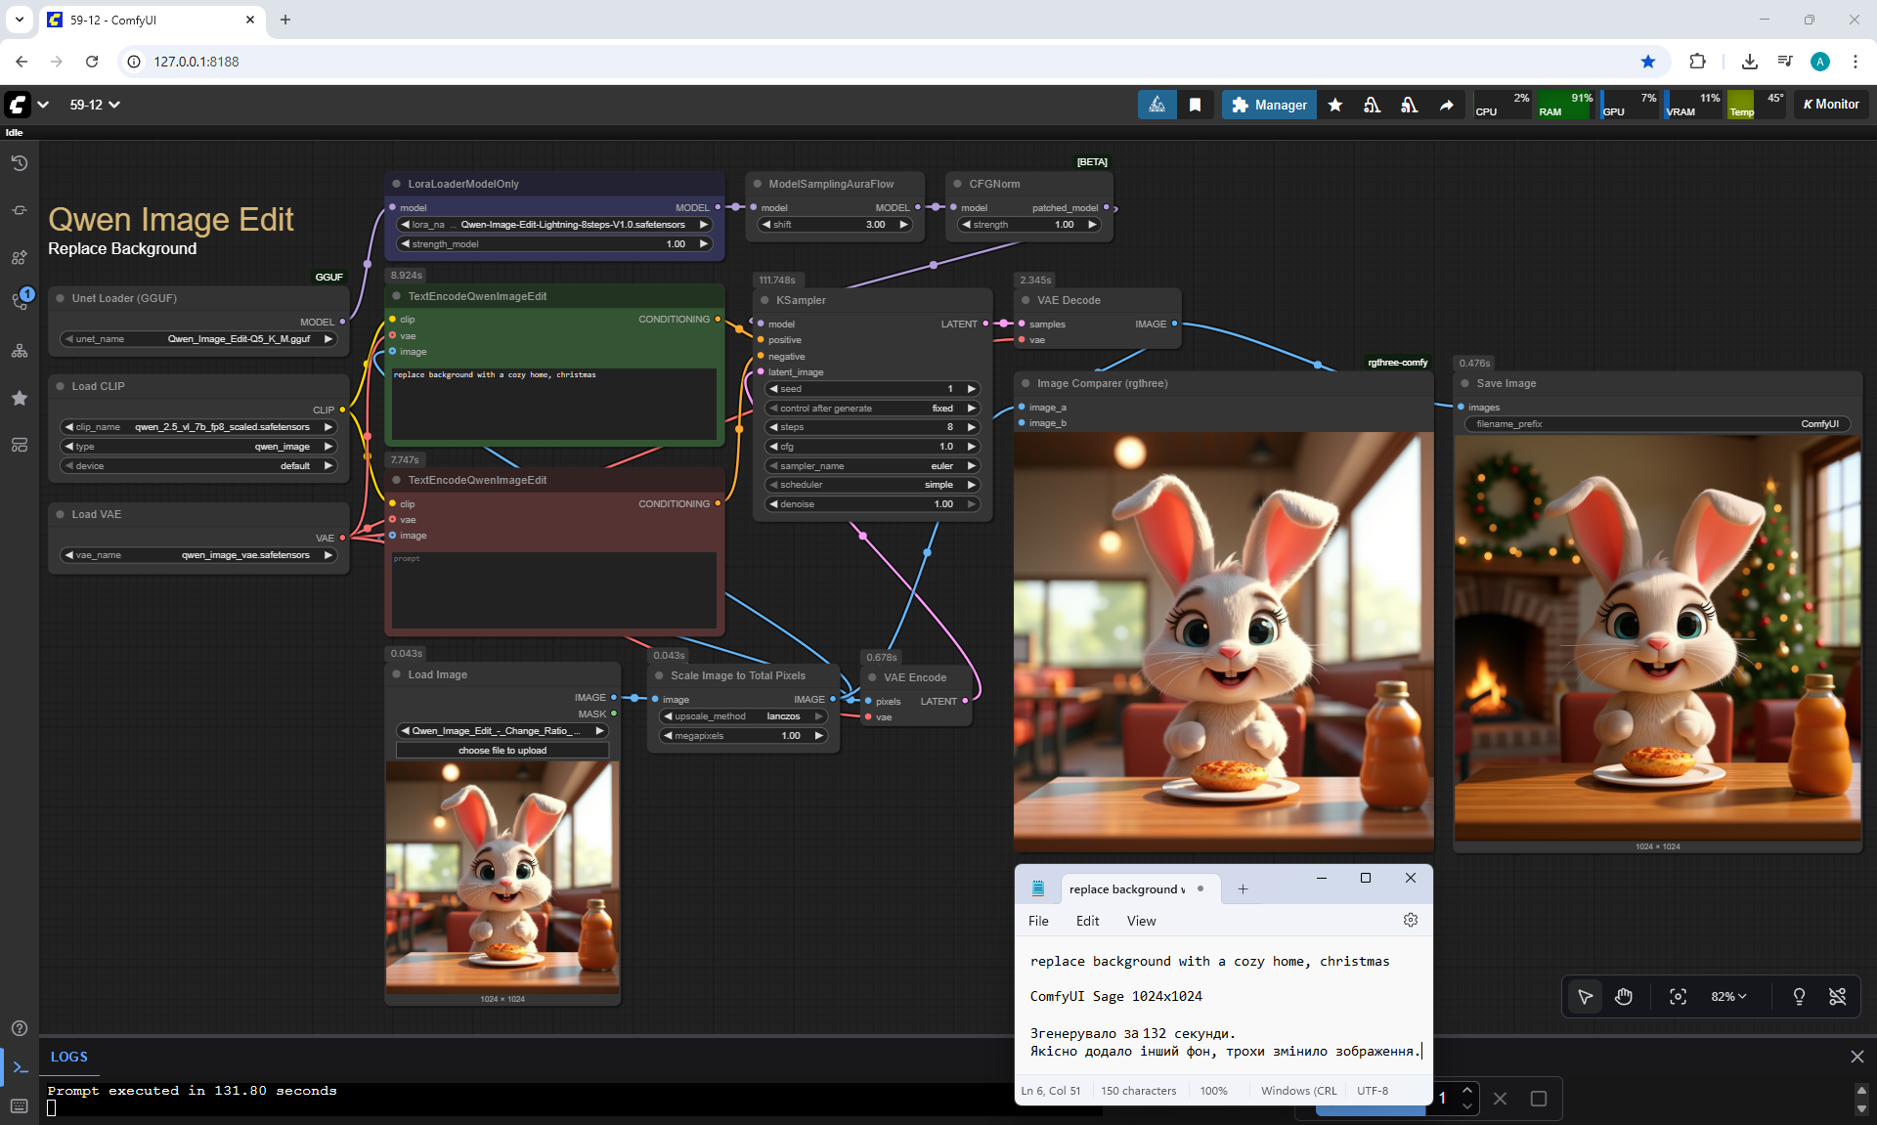Screen dimensions: 1877x1125
Task: Click the filename_prefix ComfyUI field
Action: tap(1657, 424)
